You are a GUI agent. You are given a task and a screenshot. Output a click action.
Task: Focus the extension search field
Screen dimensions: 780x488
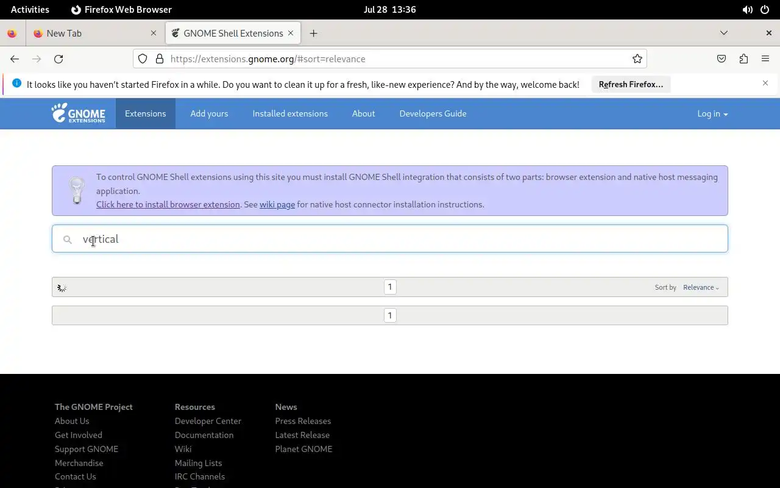pos(390,239)
